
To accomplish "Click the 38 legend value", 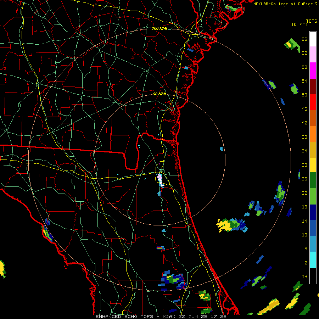I will (x=304, y=137).
